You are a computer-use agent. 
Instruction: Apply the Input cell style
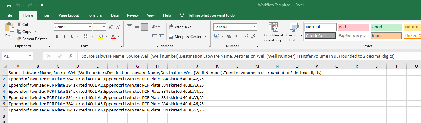coord(386,36)
